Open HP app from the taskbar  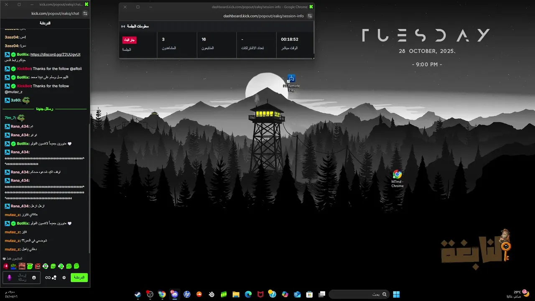tap(187, 294)
